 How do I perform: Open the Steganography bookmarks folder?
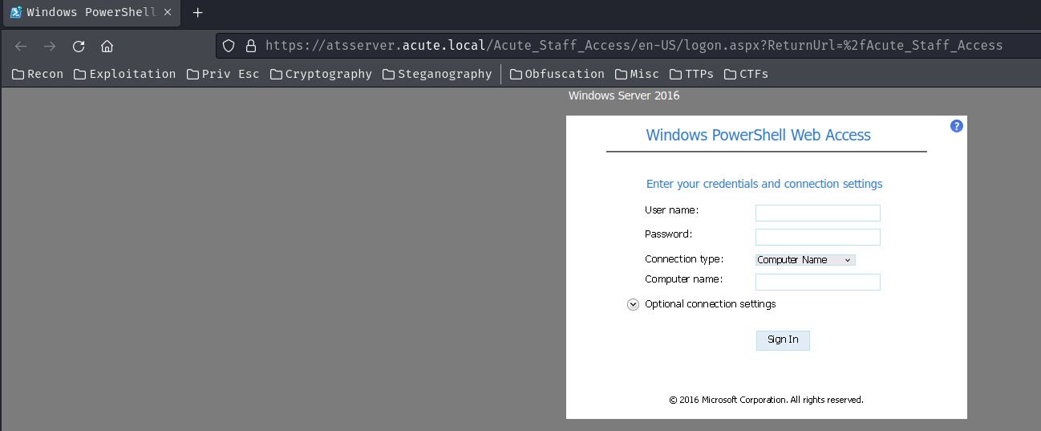437,74
